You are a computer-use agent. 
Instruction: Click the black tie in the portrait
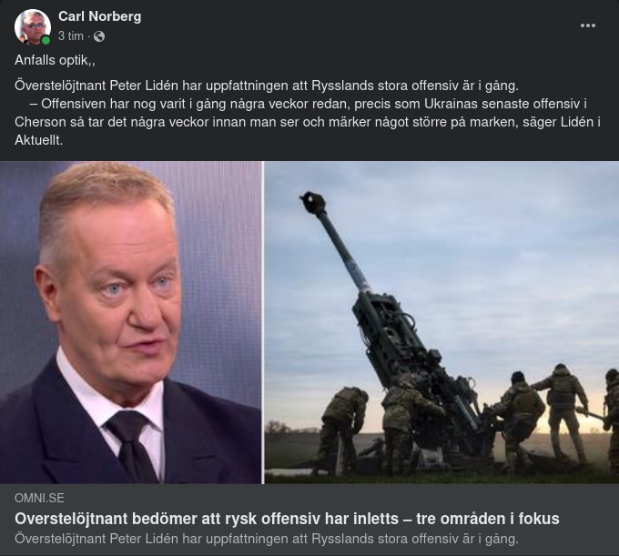132,446
